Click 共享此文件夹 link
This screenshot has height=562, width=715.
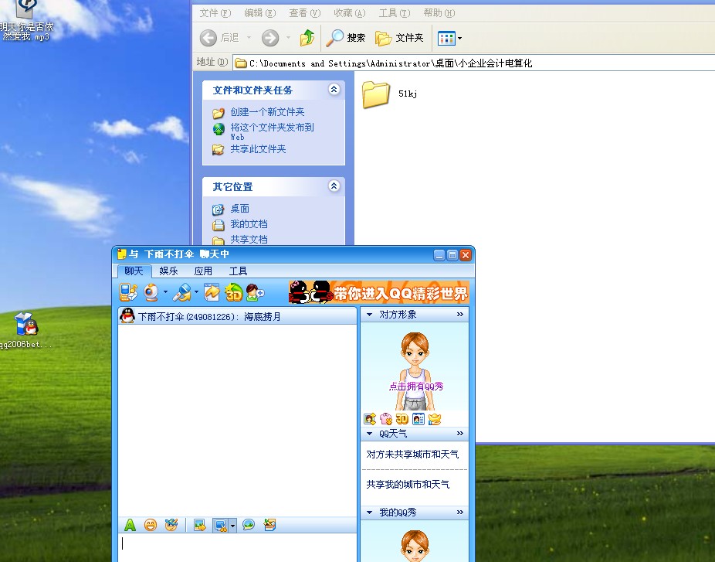coord(258,149)
